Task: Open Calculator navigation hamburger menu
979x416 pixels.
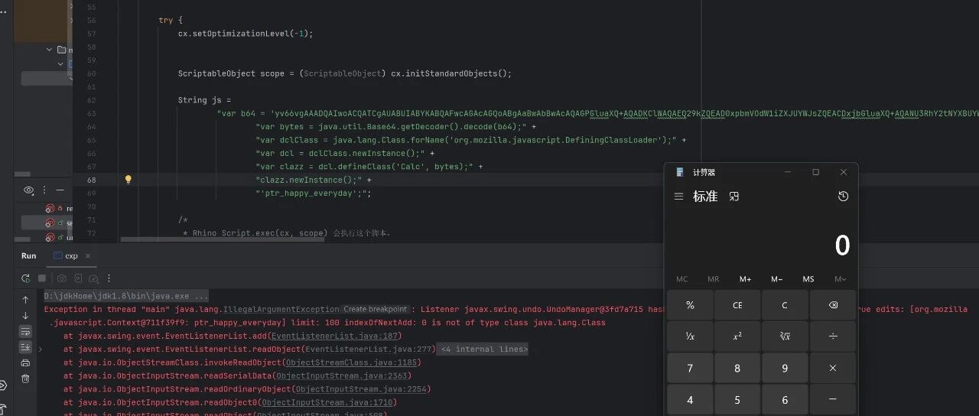Action: [x=678, y=197]
